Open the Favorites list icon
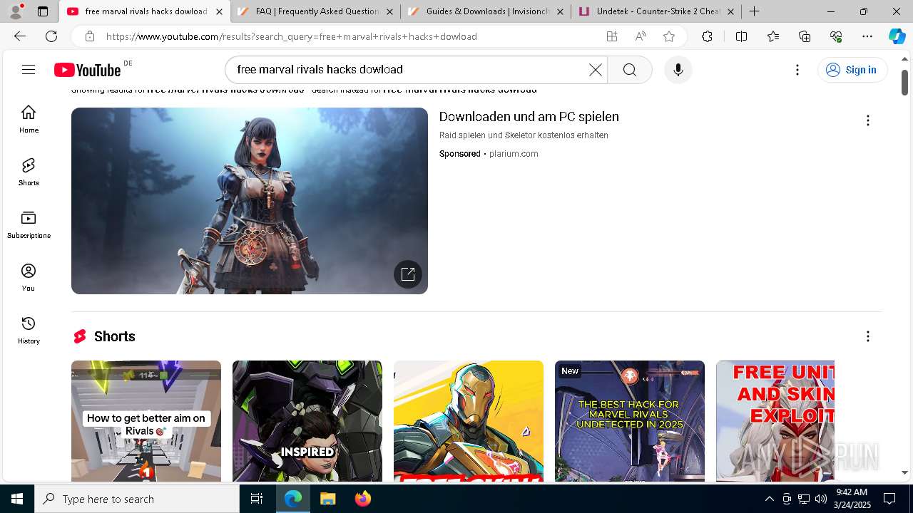The width and height of the screenshot is (913, 513). (x=774, y=36)
